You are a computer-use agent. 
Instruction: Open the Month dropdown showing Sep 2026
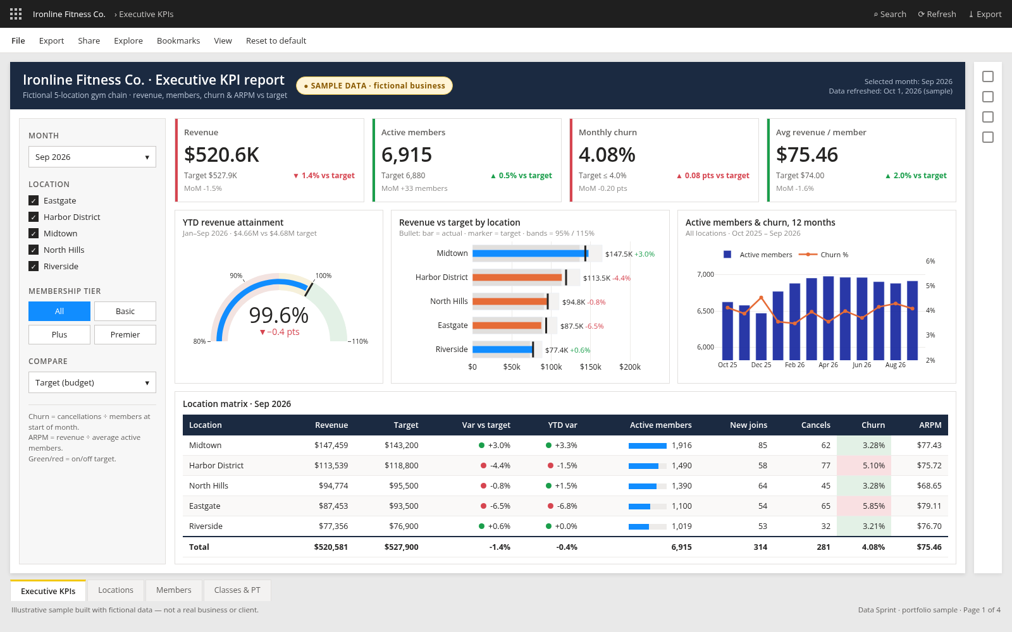[92, 157]
